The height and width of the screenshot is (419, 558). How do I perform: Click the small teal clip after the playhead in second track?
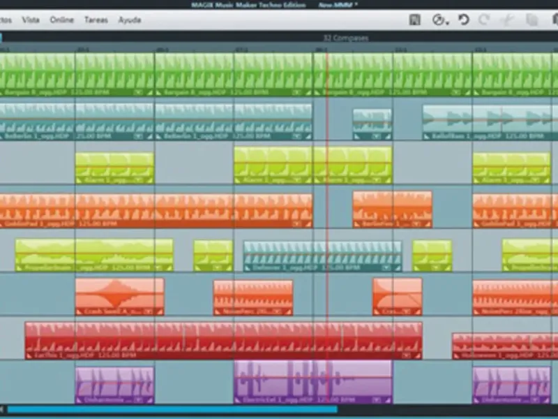pos(372,124)
